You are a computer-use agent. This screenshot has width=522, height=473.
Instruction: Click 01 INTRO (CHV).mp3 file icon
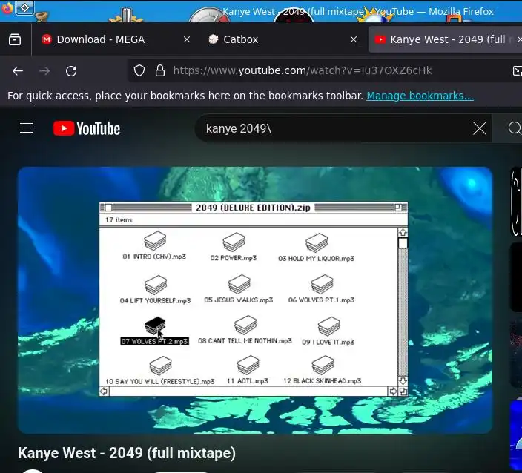[x=155, y=240]
